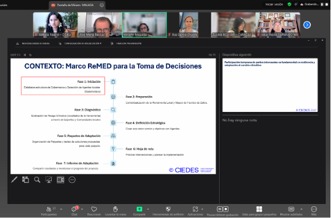This screenshot has width=331, height=218.
Task: Click the Fase 6: Hoja de ruta heading
Action: click(x=139, y=149)
